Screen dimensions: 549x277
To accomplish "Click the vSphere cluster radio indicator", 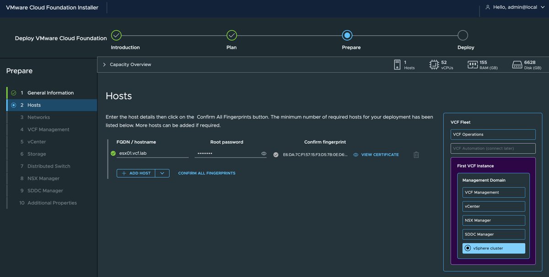I will tap(468, 248).
